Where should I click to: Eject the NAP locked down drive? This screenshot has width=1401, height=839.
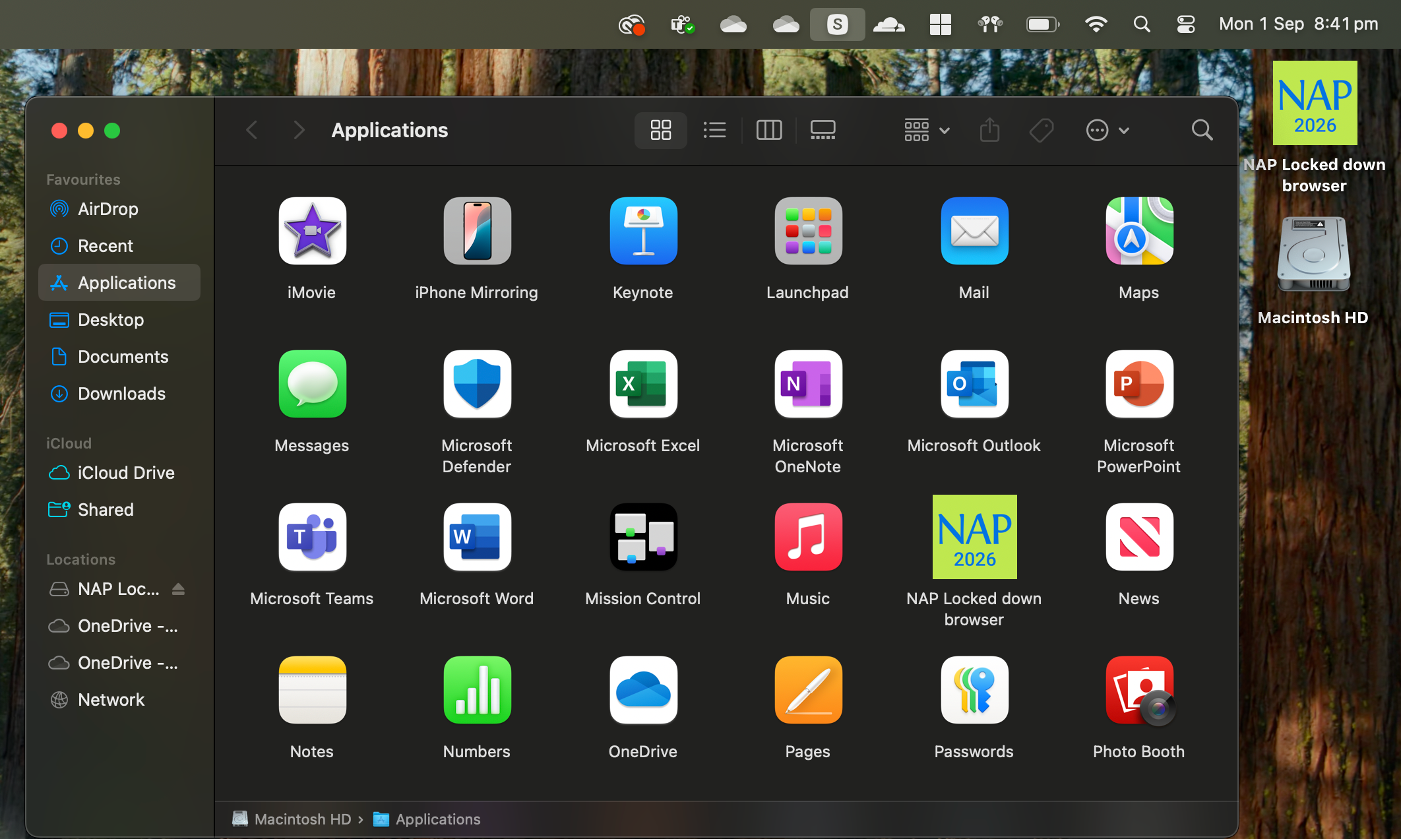click(x=179, y=589)
